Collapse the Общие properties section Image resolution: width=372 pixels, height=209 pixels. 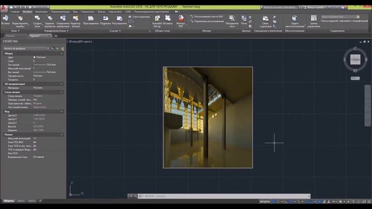[62, 53]
